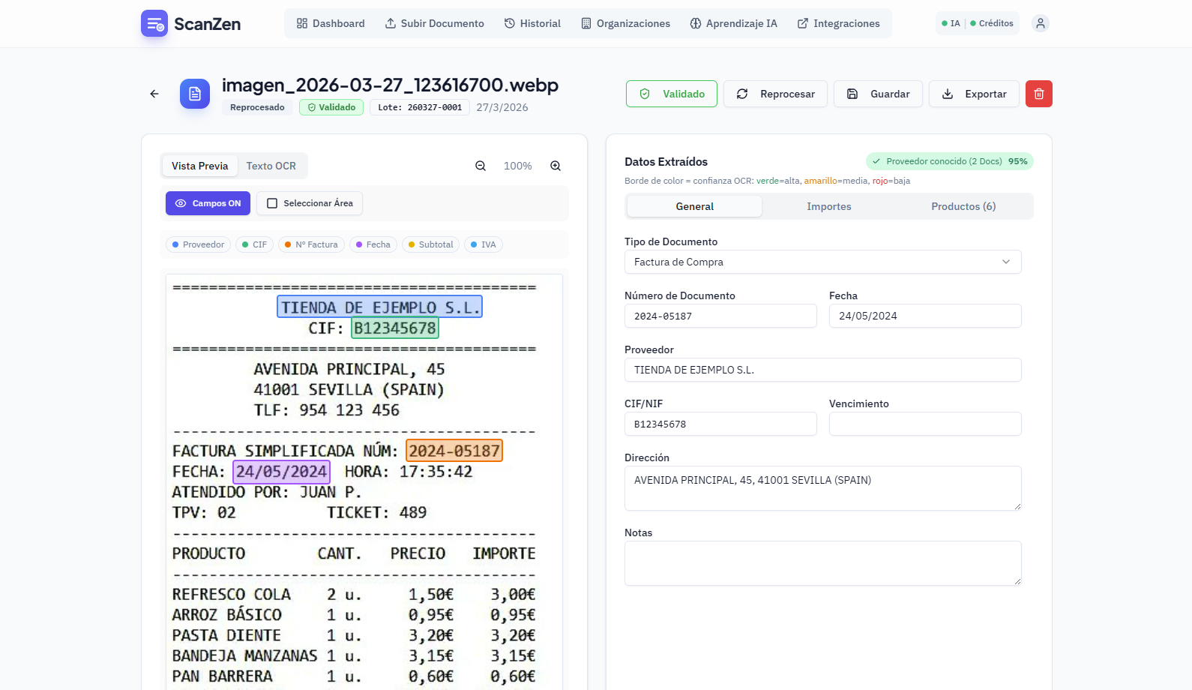
Task: Expand the Tipo de Documento dropdown
Action: [822, 262]
